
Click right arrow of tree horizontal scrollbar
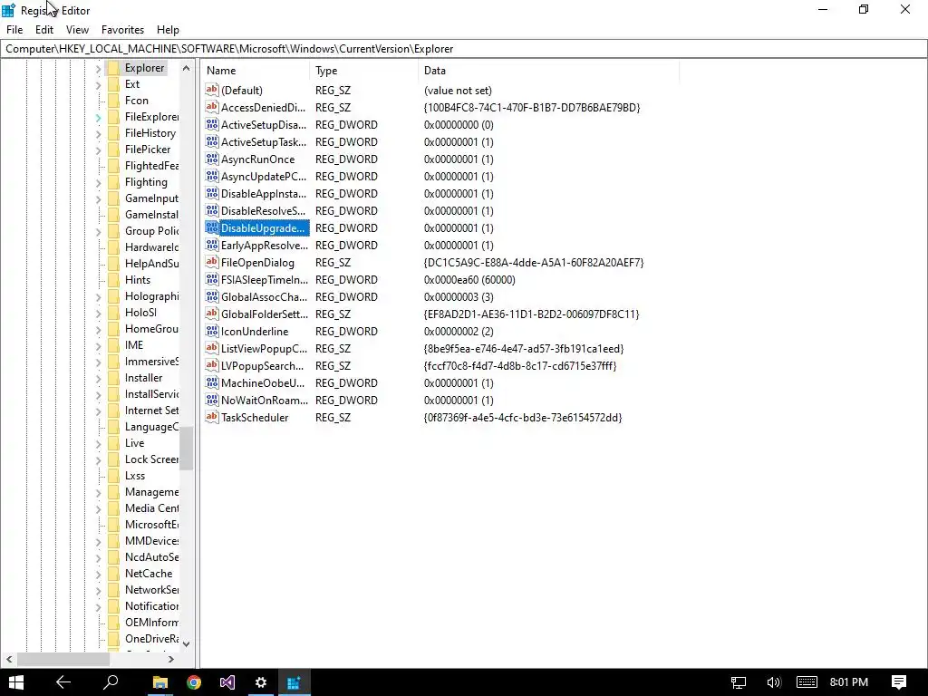(x=171, y=659)
